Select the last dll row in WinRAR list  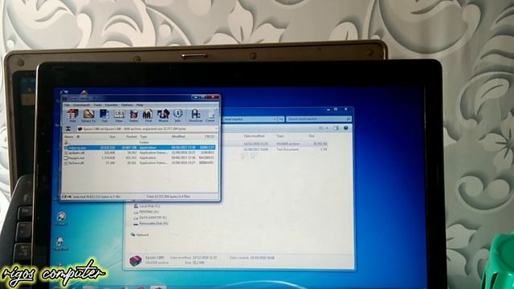click(139, 162)
